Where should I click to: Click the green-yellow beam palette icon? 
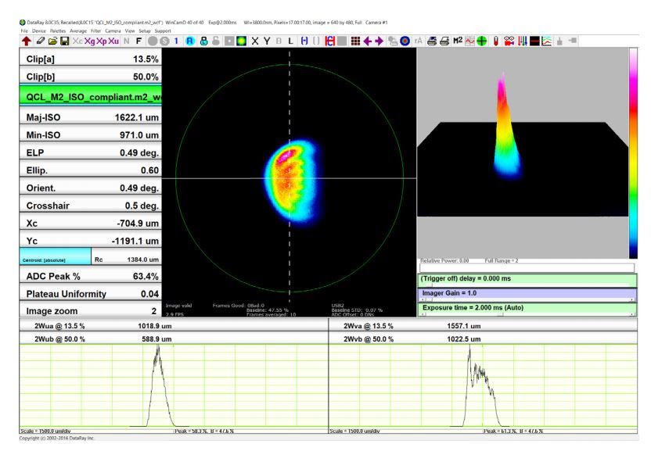click(x=241, y=41)
